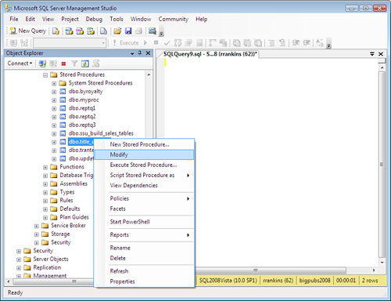Choose New Stored Procedure from context menu
This screenshot has height=301, width=391.
coord(144,144)
